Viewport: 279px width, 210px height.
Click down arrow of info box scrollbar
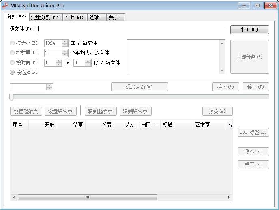(x=222, y=71)
